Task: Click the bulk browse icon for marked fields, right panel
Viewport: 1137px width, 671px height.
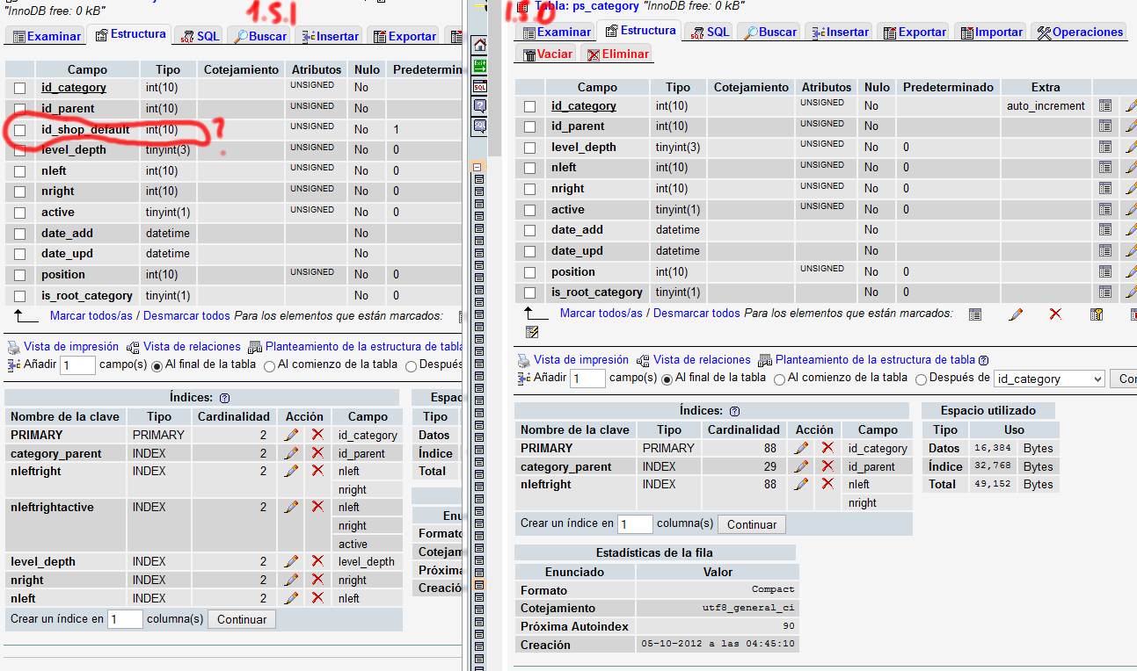Action: tap(974, 314)
